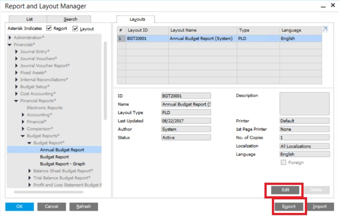
Task: Expand the Administration tree node
Action: 10,38
